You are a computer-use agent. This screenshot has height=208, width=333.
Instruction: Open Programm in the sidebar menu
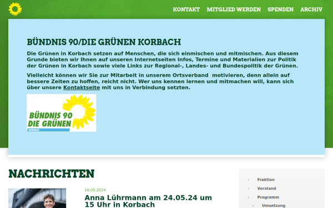tap(268, 197)
